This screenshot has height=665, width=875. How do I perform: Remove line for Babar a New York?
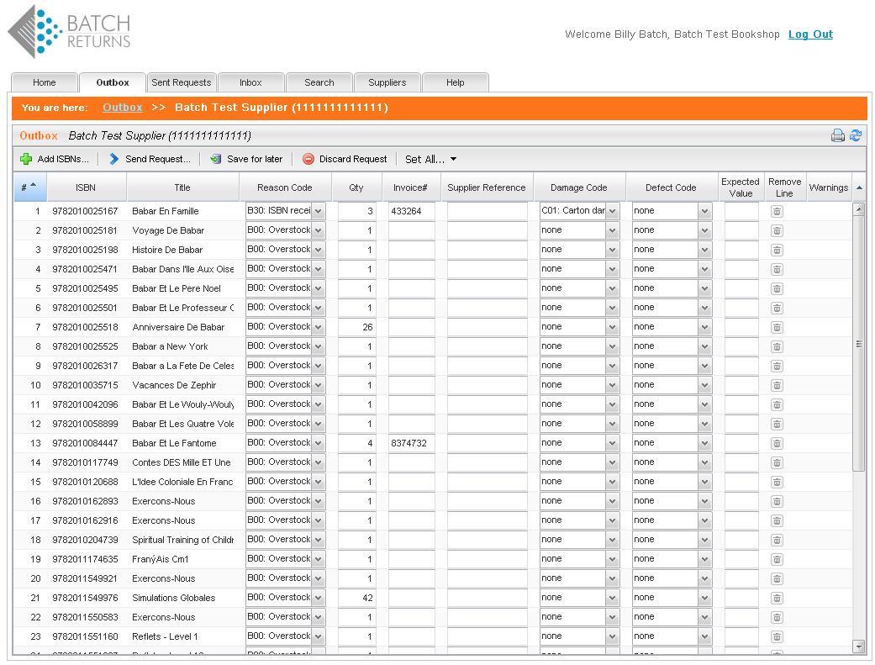tap(777, 346)
